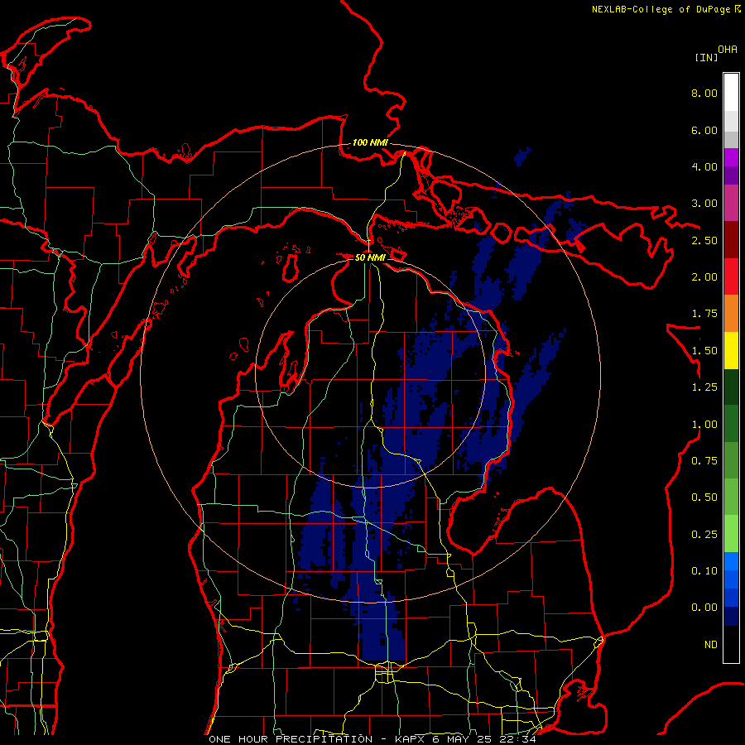Select the 0.50 legend value

point(704,497)
